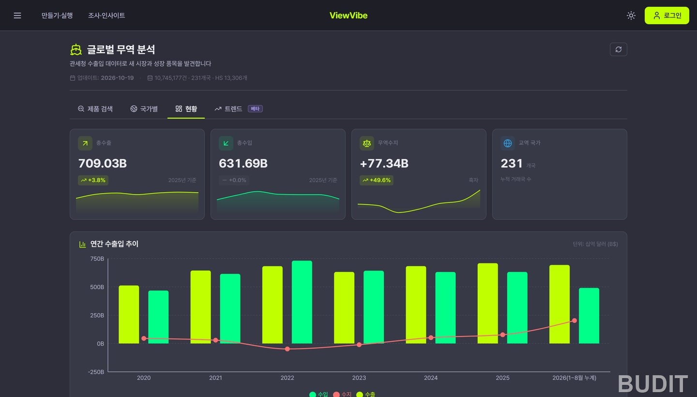697x397 pixels.
Task: Click the ship icon beside 글로벌 무역 분석
Action: point(76,49)
